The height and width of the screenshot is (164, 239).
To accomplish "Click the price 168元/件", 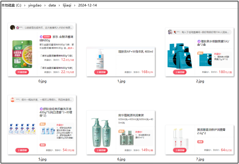I will (147, 72).
